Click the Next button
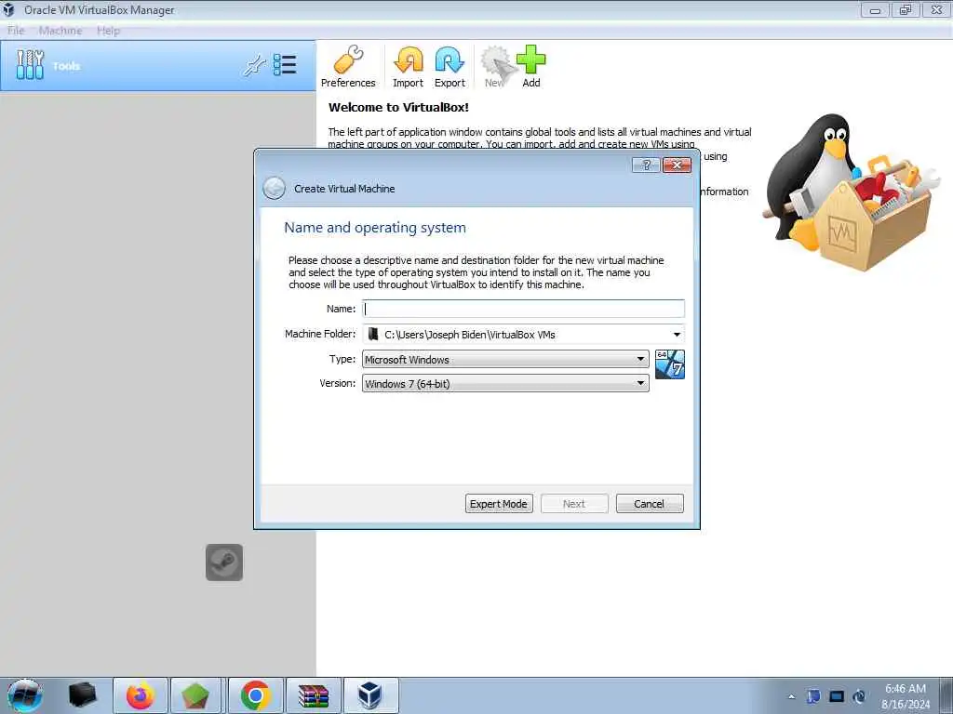 tap(574, 503)
